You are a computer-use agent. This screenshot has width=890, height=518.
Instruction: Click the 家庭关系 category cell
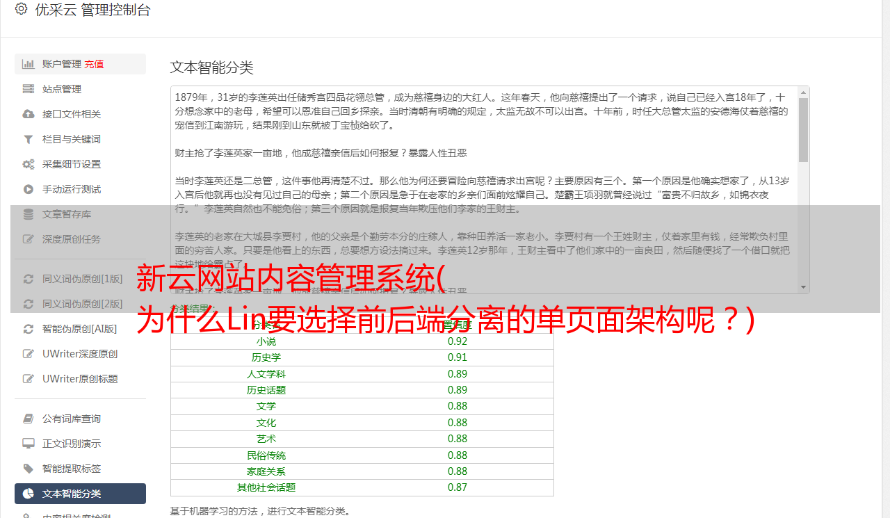click(266, 471)
